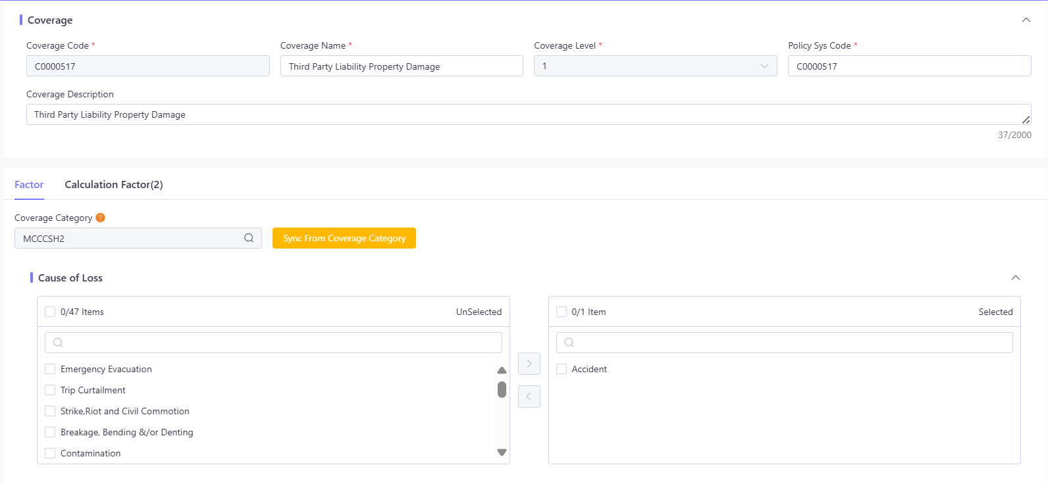Viewport: 1048px width, 484px height.
Task: Click the search icon in Coverage Category field
Action: click(x=249, y=238)
